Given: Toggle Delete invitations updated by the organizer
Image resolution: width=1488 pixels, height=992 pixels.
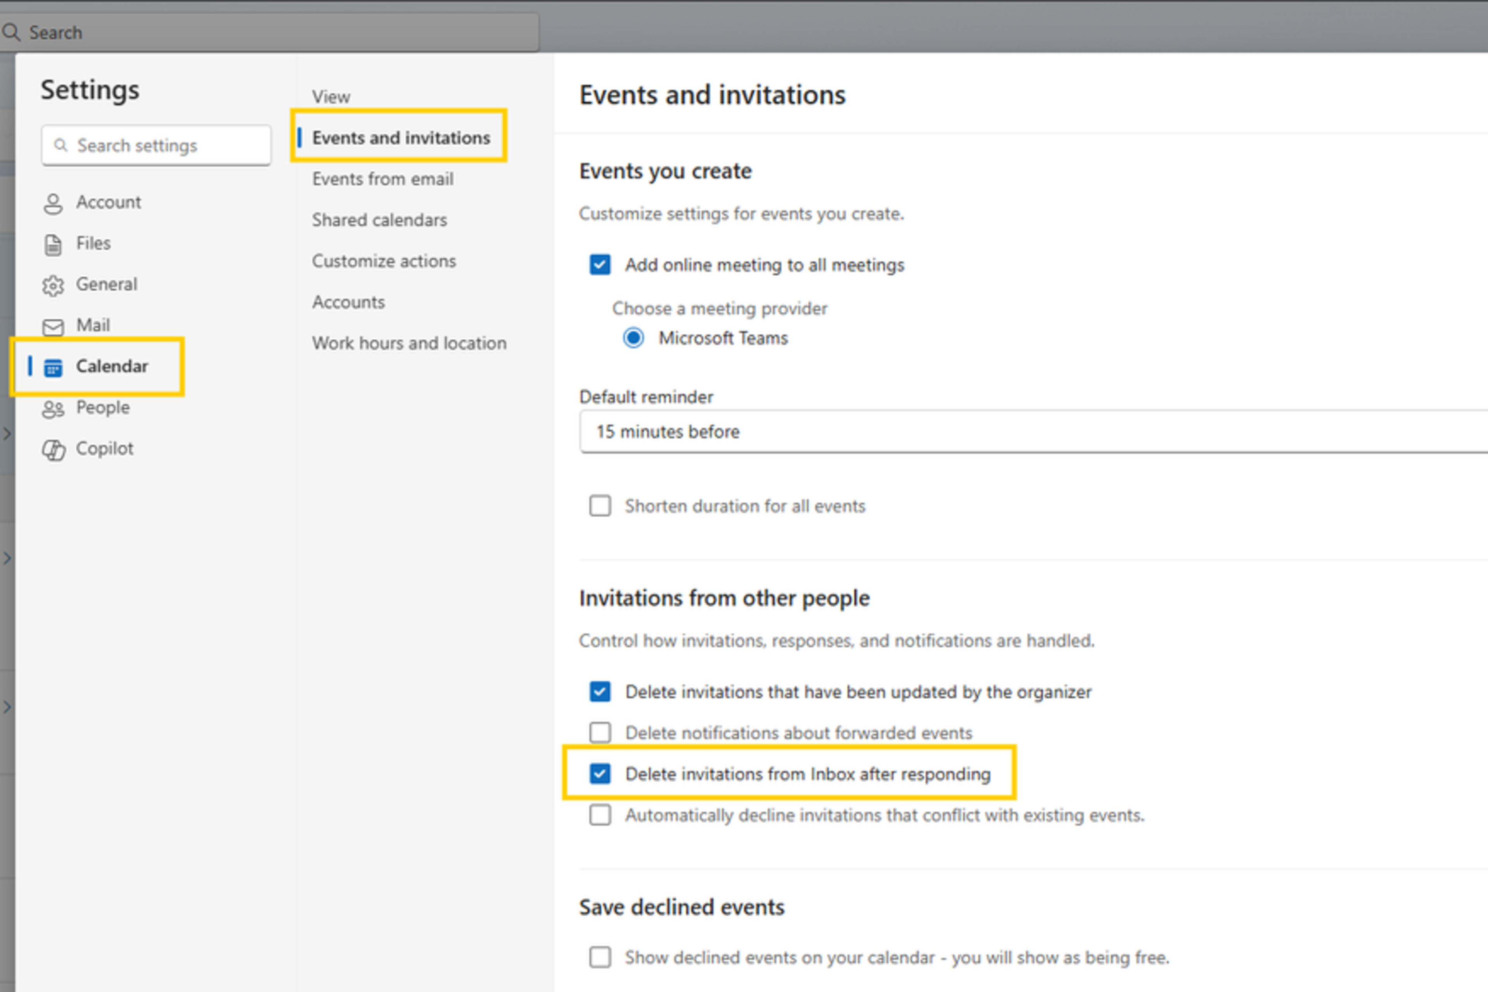Looking at the screenshot, I should [x=600, y=691].
